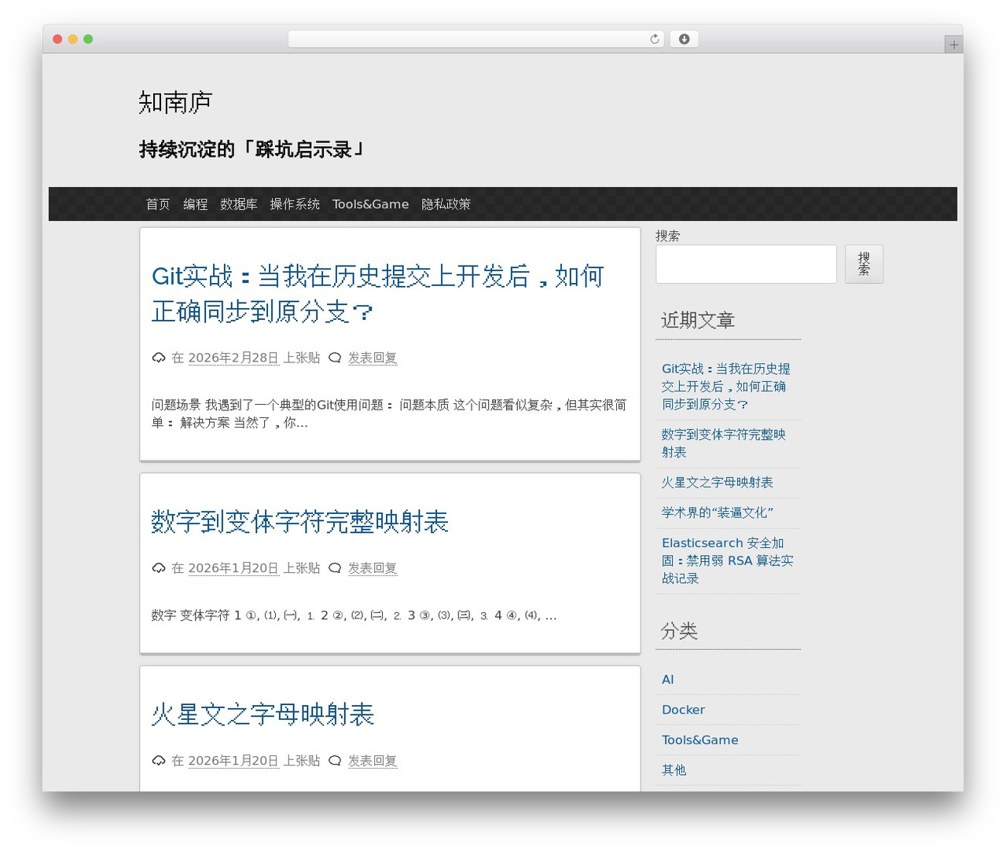Open the 学术界的“装逼文化” sidebar link
1006x852 pixels.
coord(718,513)
